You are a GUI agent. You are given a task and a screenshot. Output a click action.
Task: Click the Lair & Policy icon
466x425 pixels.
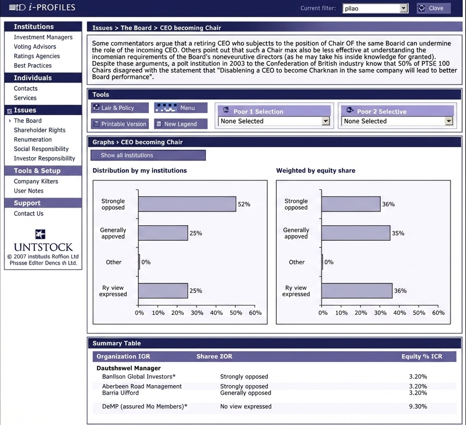pyautogui.click(x=96, y=108)
